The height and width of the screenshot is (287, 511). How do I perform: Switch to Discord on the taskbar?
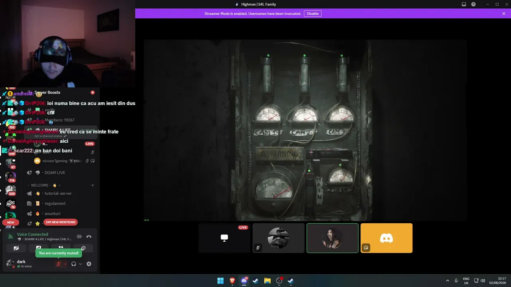click(244, 281)
